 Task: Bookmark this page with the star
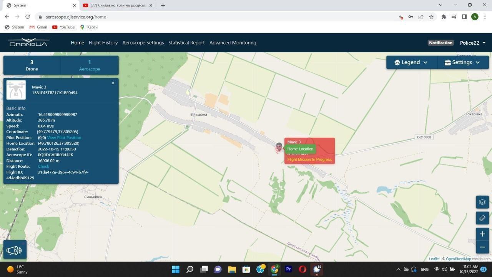click(431, 17)
